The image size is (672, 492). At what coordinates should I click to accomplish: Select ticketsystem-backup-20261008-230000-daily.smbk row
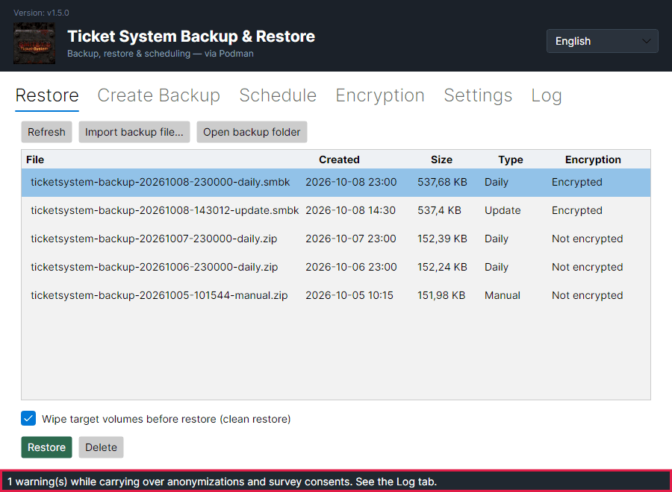click(x=336, y=183)
